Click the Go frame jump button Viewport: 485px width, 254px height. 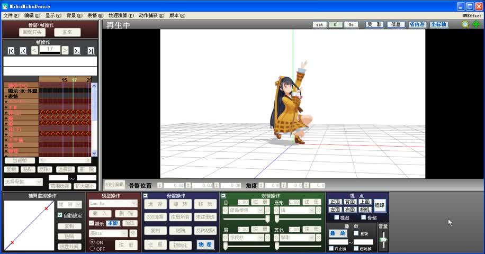[x=351, y=25]
